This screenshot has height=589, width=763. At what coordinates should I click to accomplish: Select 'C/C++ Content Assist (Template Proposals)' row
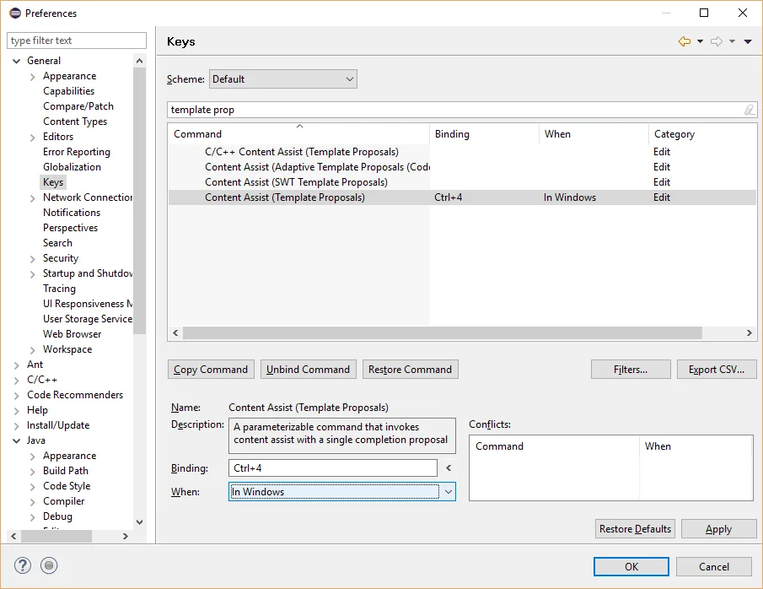click(462, 152)
